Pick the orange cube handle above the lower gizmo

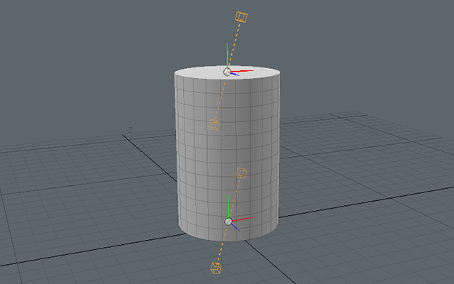click(240, 173)
